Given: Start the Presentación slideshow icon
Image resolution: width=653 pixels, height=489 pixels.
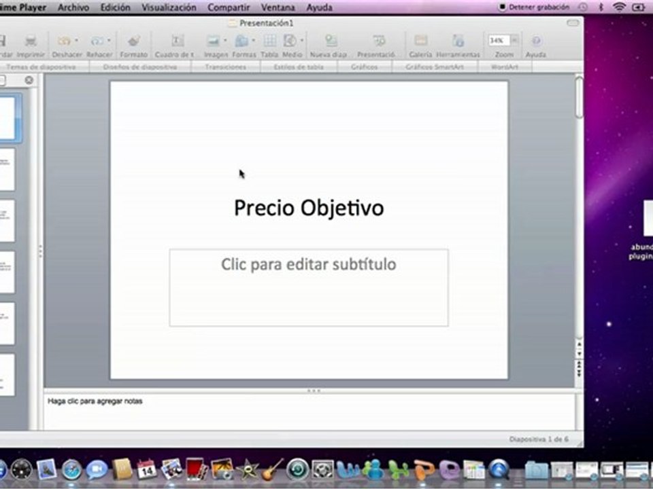Looking at the screenshot, I should pos(379,41).
